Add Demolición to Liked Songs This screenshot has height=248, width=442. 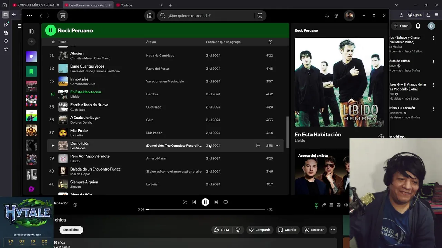(258, 146)
